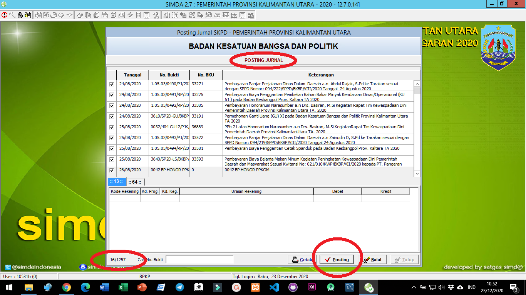
Task: Click the right arrow icon in toolbar
Action: 69,15
